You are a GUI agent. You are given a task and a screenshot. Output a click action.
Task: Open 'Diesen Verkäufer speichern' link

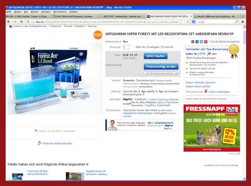(200, 82)
